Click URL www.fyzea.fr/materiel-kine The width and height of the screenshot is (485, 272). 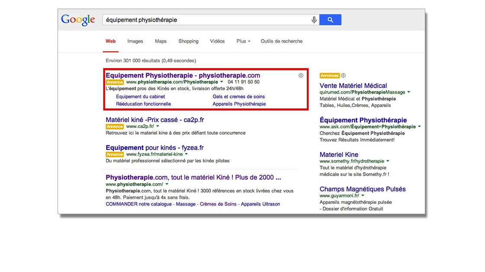154,154
